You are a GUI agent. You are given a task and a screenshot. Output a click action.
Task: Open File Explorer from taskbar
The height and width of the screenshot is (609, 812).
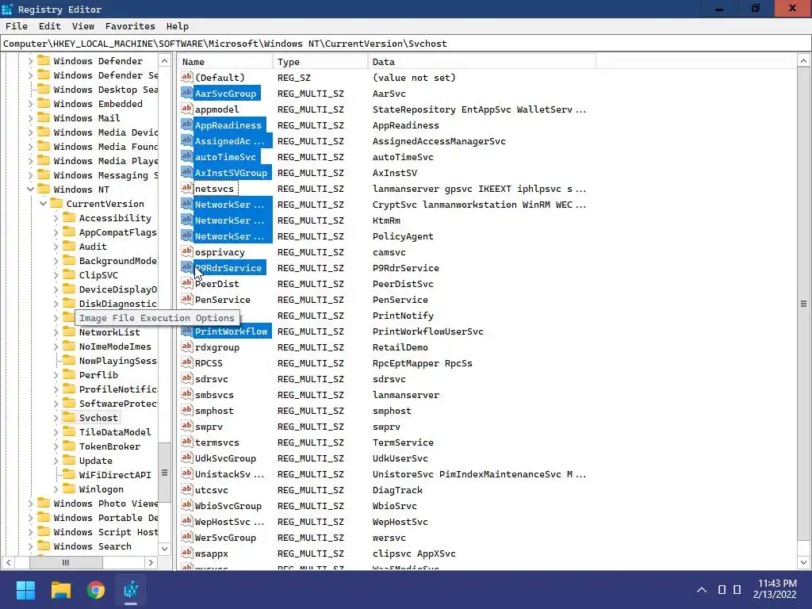[x=60, y=590]
